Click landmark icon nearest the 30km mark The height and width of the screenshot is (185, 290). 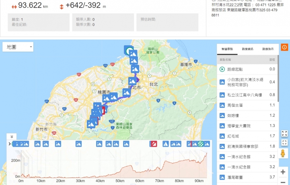coord(78,144)
